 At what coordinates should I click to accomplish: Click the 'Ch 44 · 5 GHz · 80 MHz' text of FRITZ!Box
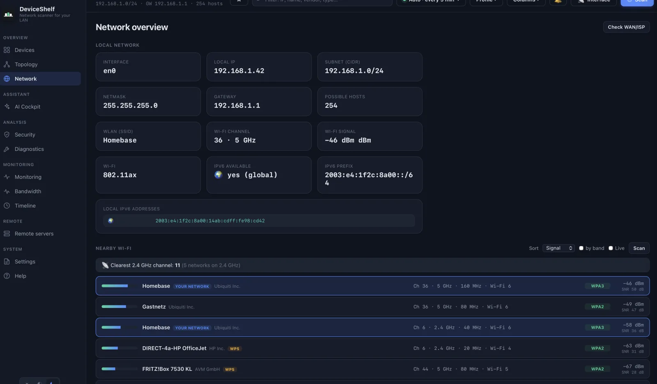446,369
